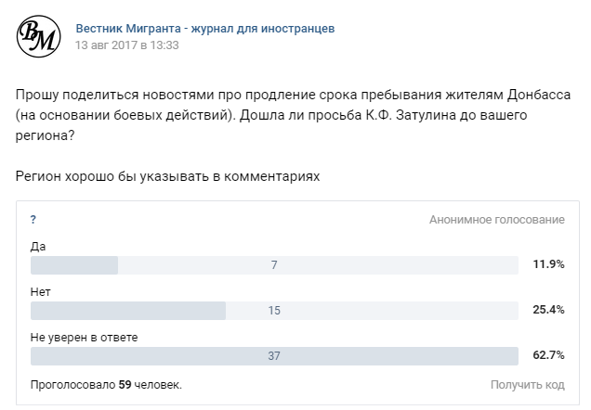Click the poll title question mark
The image size is (591, 410).
tap(33, 220)
